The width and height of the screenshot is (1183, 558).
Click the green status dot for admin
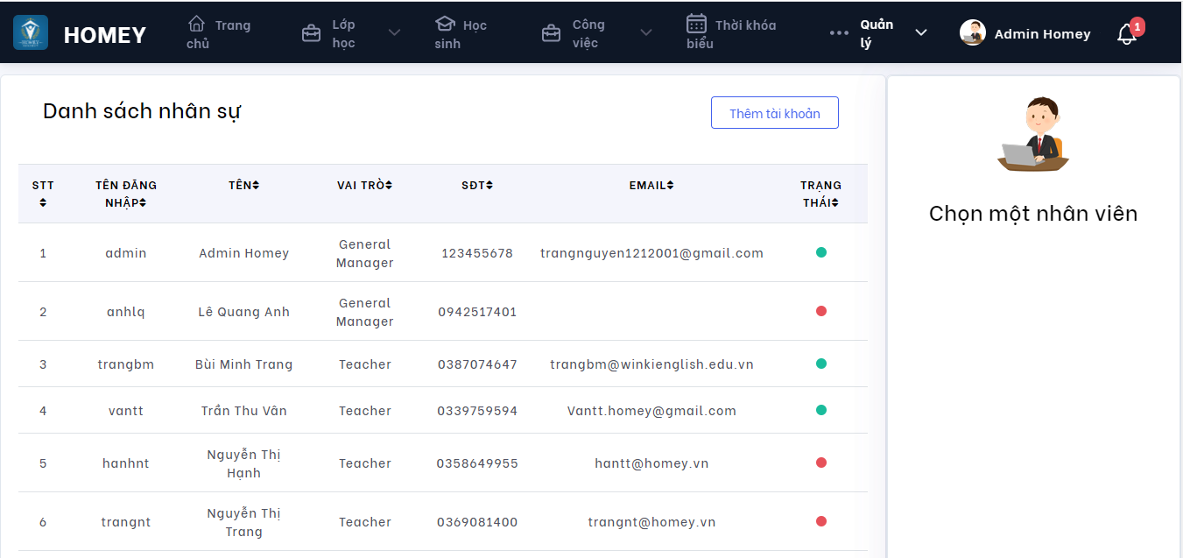tap(820, 252)
